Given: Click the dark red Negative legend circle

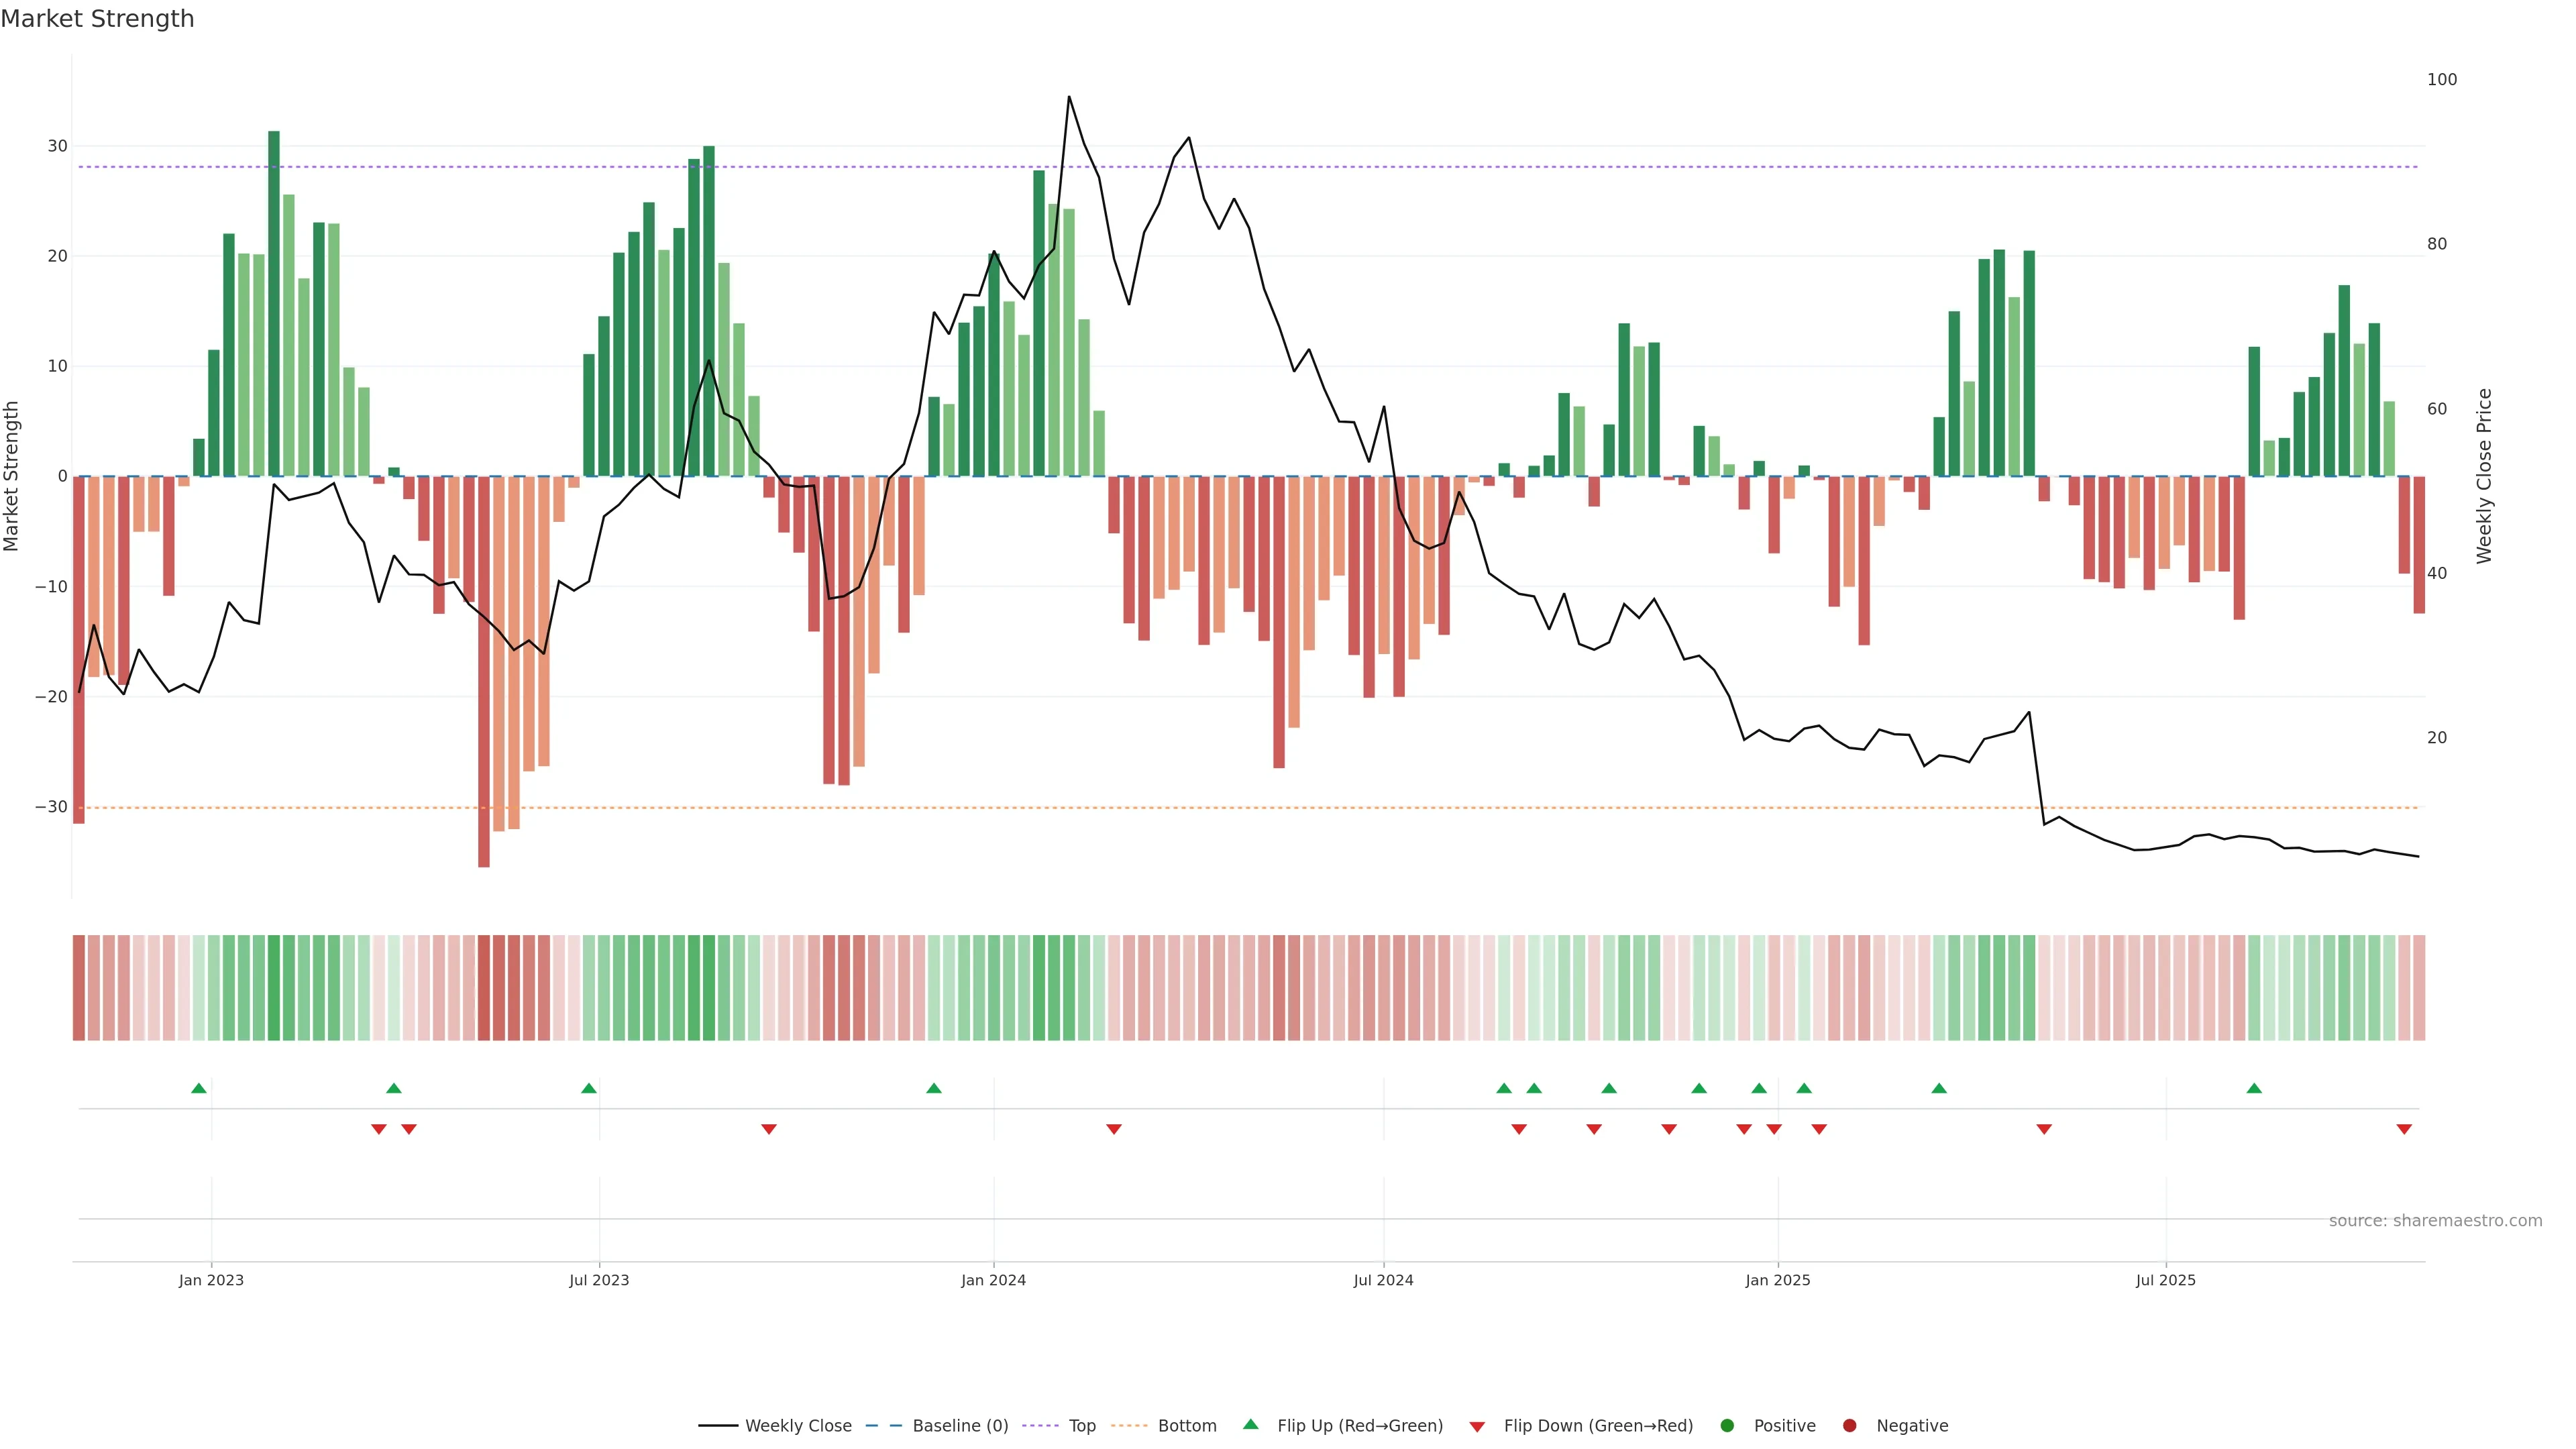Looking at the screenshot, I should [x=1849, y=1425].
